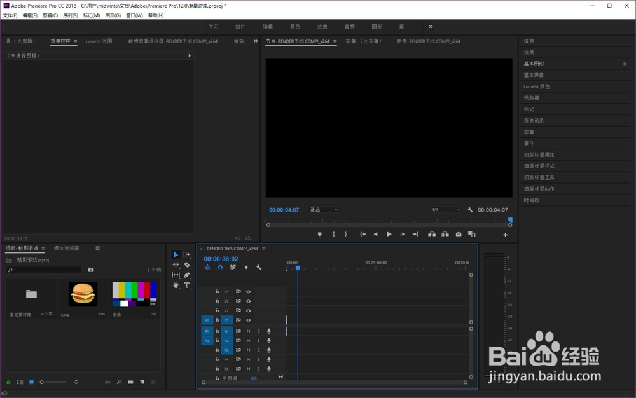This screenshot has height=398, width=636.
Task: Open the 文件(F) menu
Action: 10,15
